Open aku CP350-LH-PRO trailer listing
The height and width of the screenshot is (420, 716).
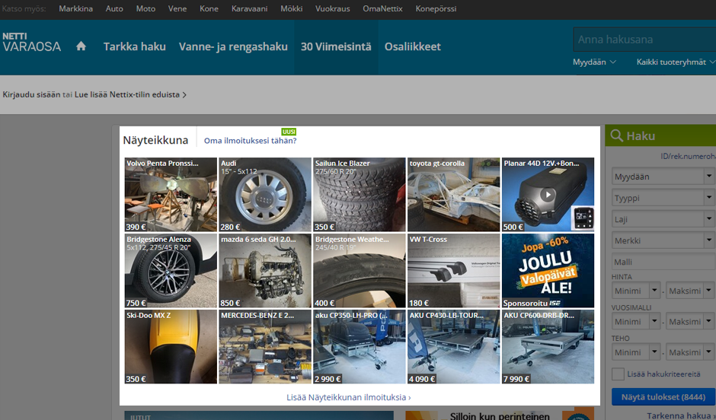[x=360, y=347]
